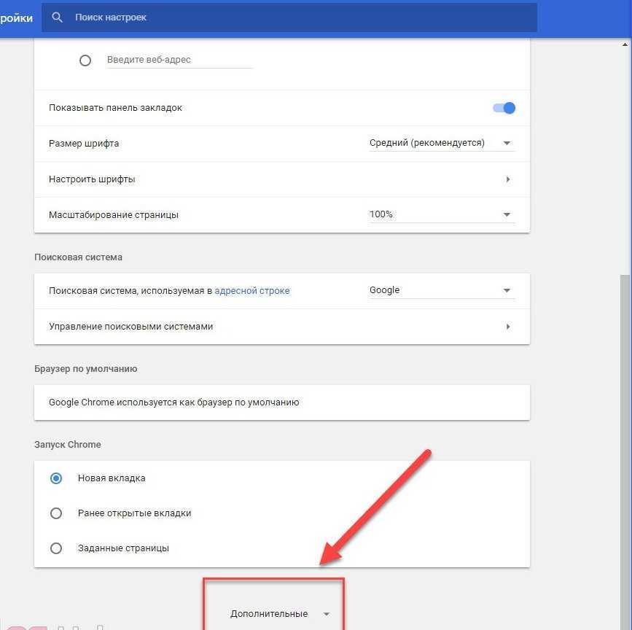Open search engine dropdown showing Google
Viewport: 632px width, 630px height.
(x=441, y=291)
